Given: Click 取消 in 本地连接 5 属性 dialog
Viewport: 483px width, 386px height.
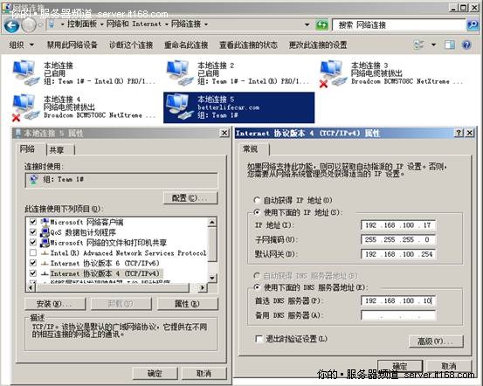Looking at the screenshot, I should pyautogui.click(x=204, y=374).
